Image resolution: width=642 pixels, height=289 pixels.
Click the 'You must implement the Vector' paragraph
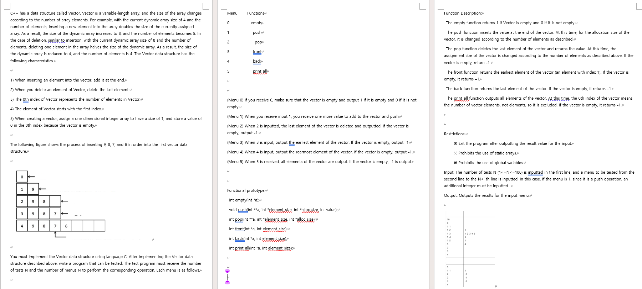point(106,263)
